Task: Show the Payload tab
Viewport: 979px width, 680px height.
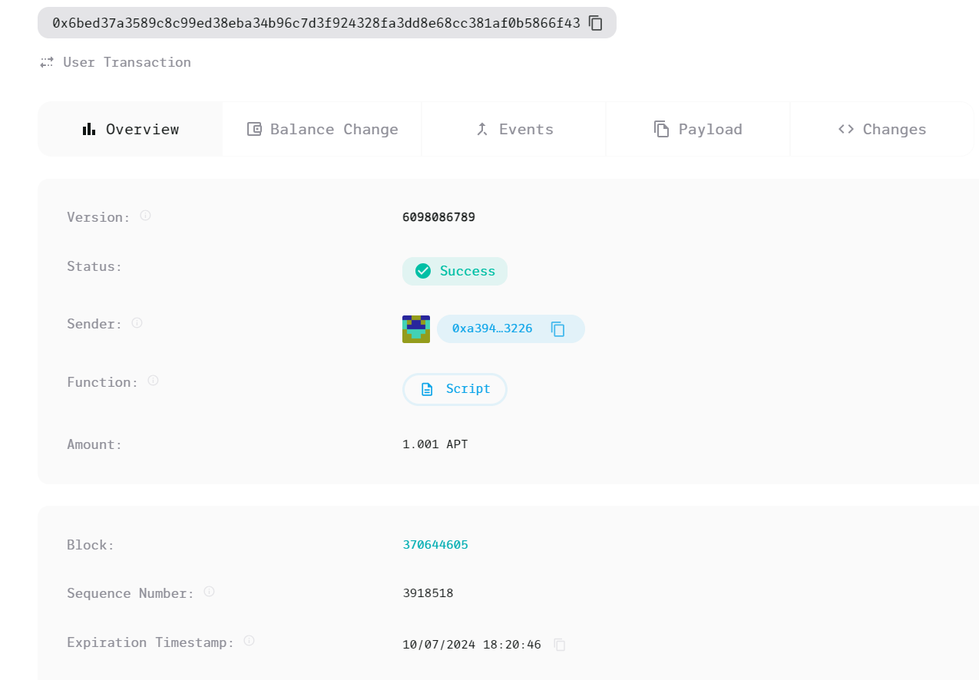Action: (698, 129)
